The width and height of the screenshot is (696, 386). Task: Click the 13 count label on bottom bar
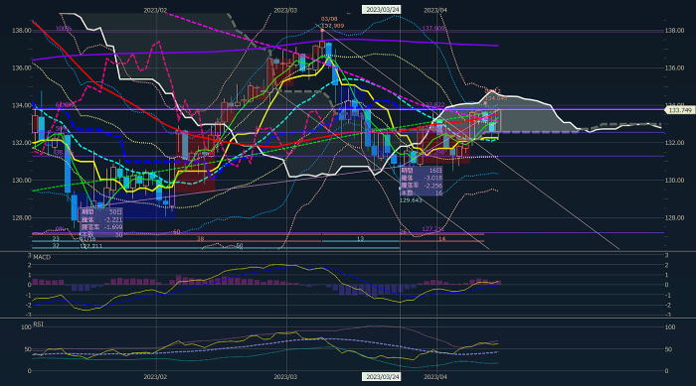tap(360, 239)
